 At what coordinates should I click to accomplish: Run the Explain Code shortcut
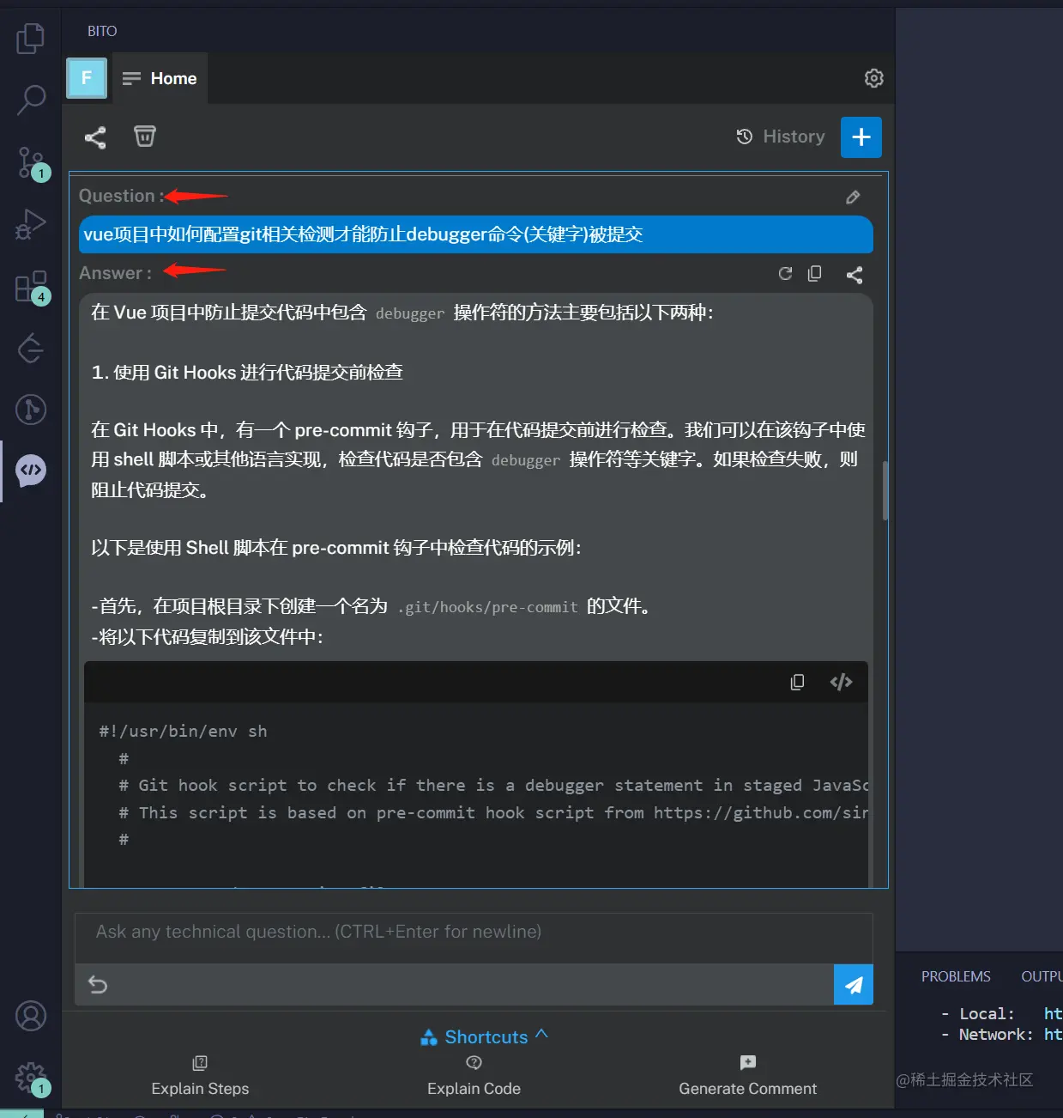474,1076
